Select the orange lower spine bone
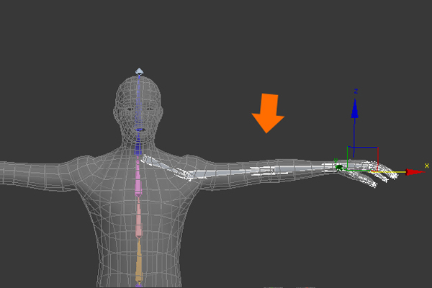Image resolution: width=432 pixels, height=288 pixels. tap(139, 261)
